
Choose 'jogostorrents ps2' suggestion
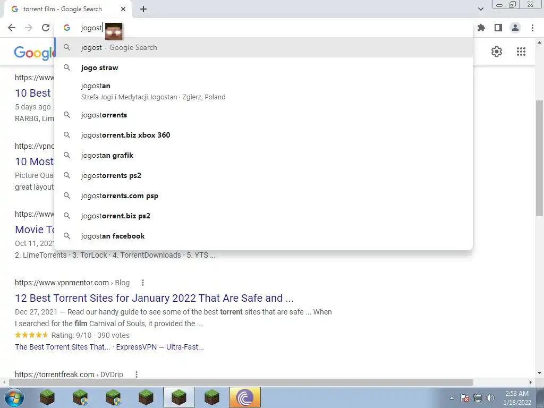click(x=263, y=175)
